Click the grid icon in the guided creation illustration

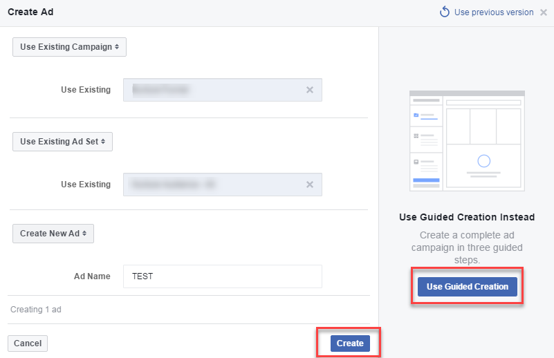coord(416,136)
